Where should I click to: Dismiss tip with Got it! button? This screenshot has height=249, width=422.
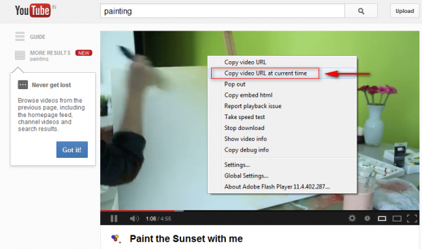(x=72, y=150)
